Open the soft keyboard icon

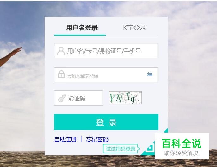pyautogui.click(x=150, y=74)
